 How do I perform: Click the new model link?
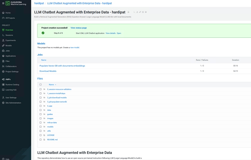75,48
